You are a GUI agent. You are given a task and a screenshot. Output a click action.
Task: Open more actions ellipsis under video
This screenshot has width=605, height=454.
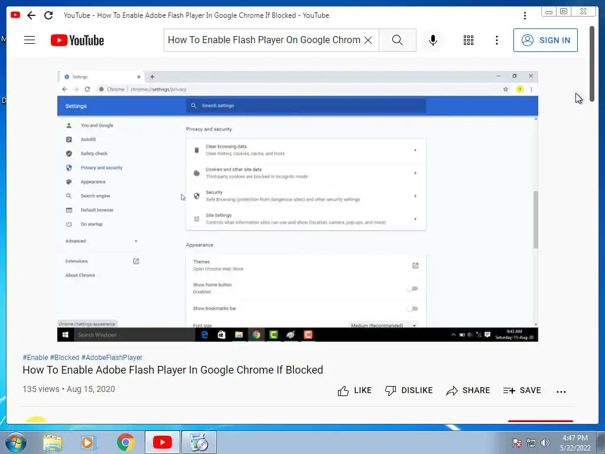(x=561, y=391)
